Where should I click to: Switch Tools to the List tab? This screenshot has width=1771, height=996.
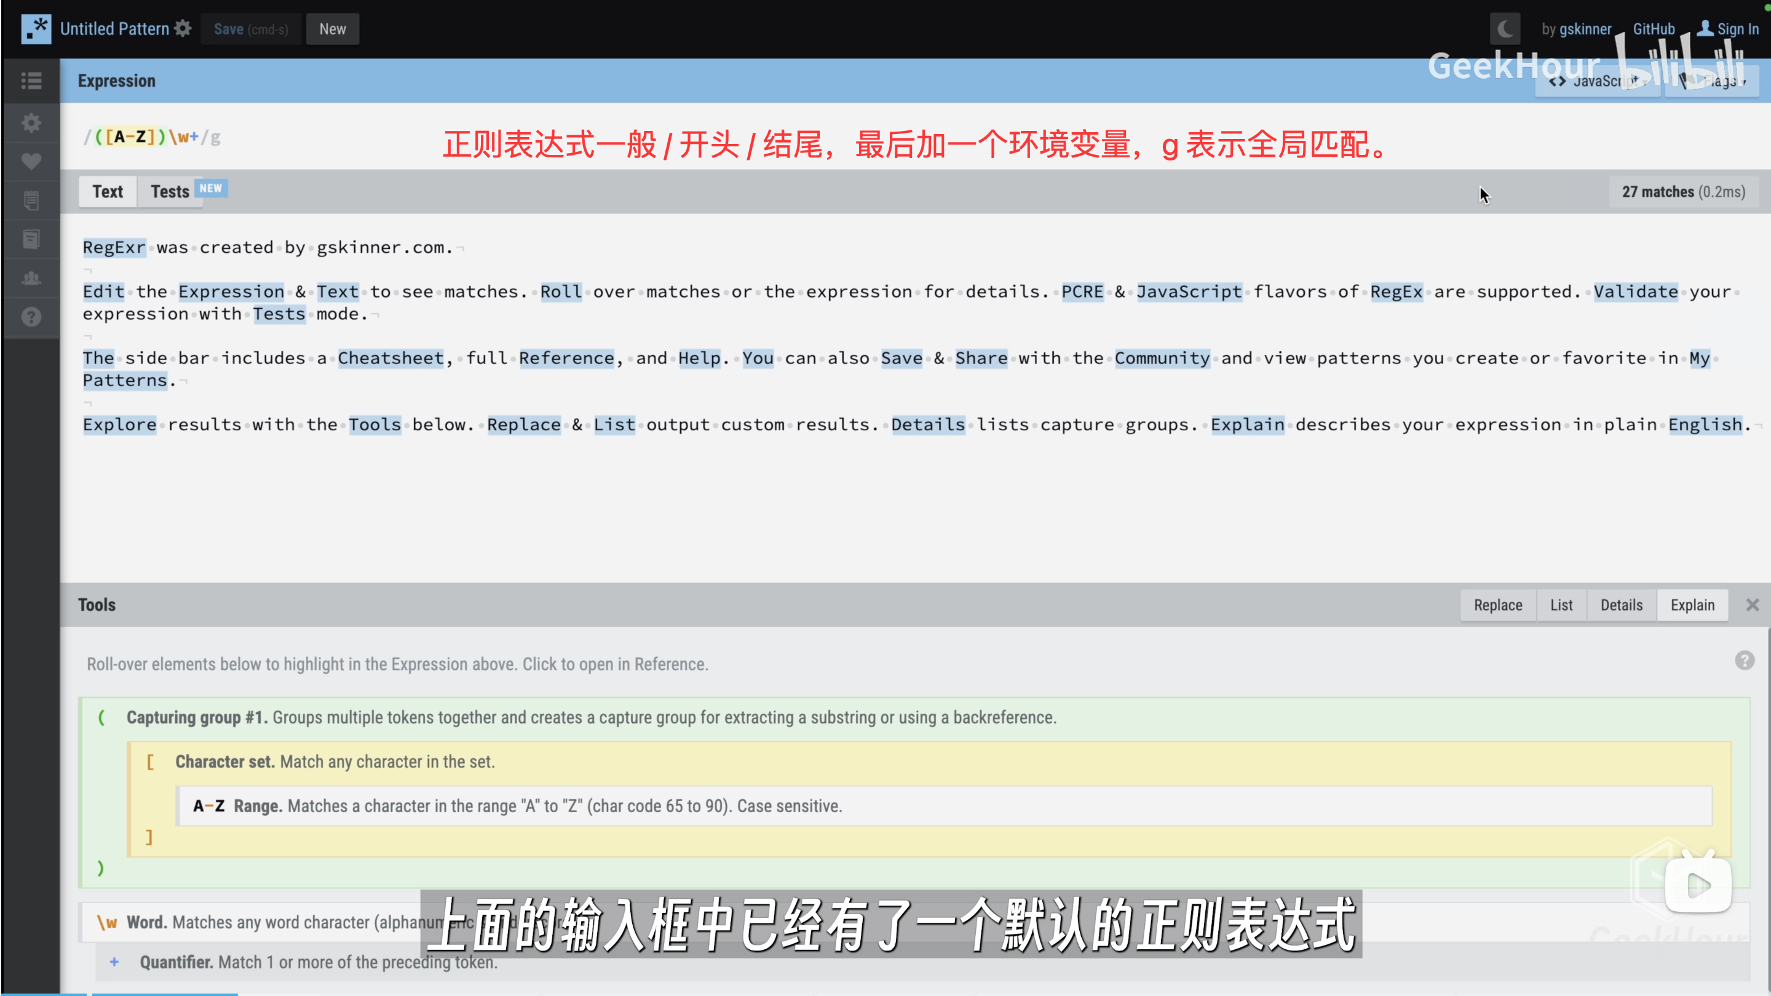point(1561,605)
